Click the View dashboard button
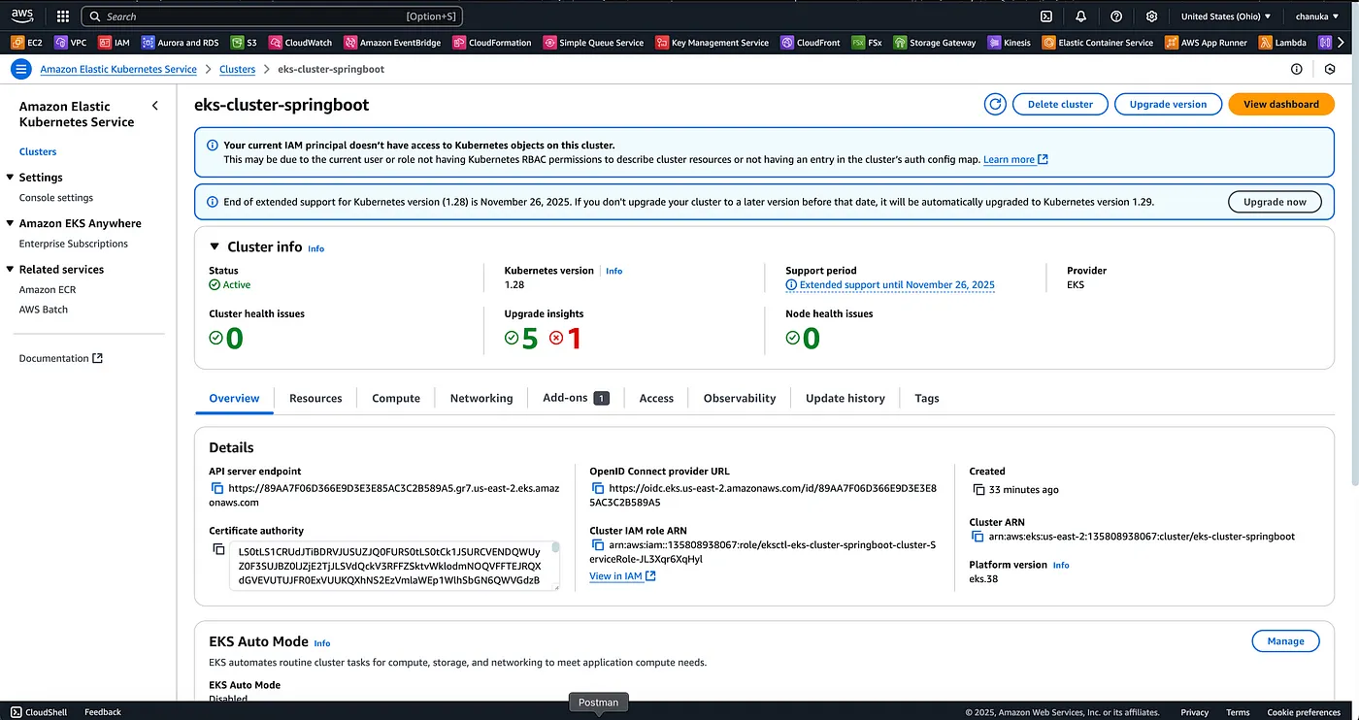1359x720 pixels. [x=1281, y=104]
